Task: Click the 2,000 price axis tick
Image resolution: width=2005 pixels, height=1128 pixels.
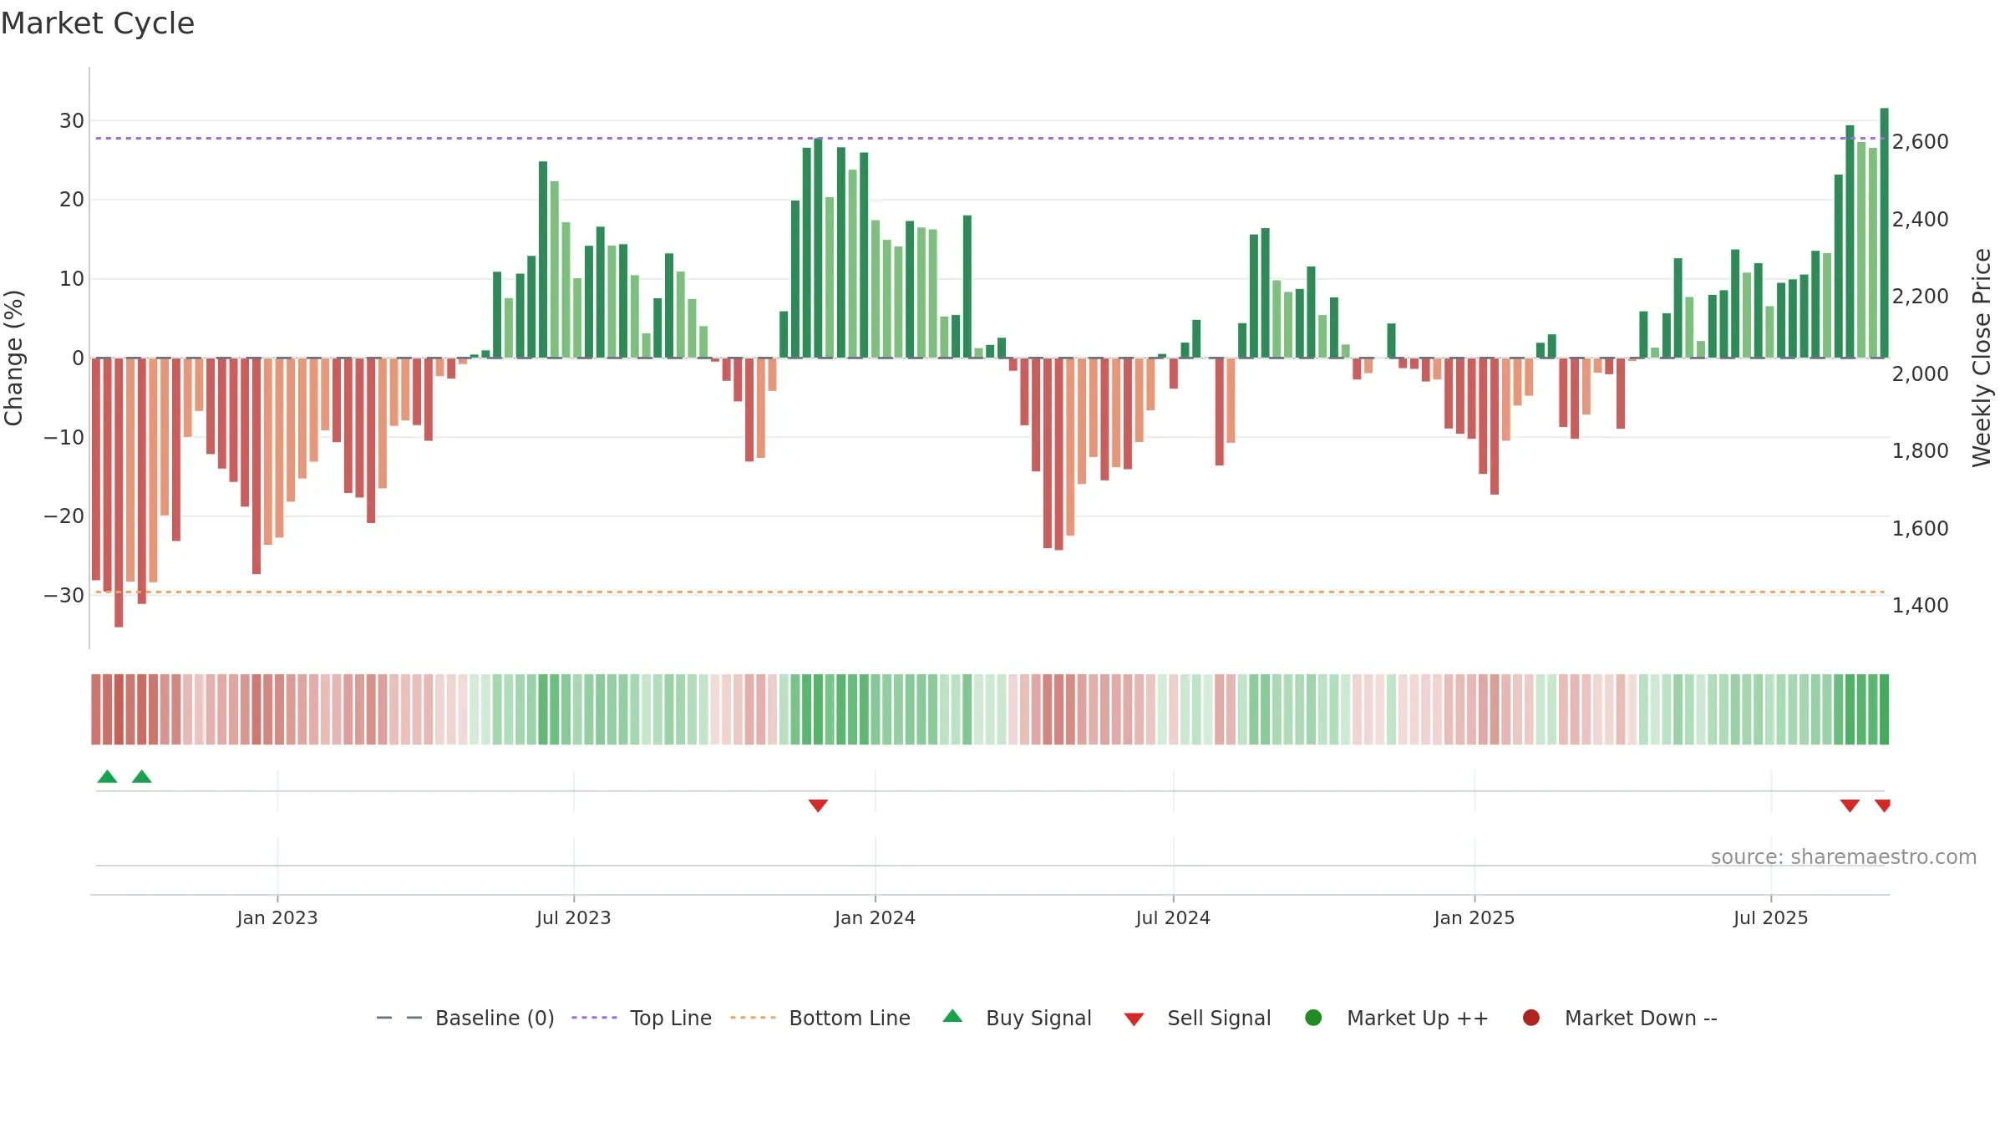Action: click(1921, 373)
